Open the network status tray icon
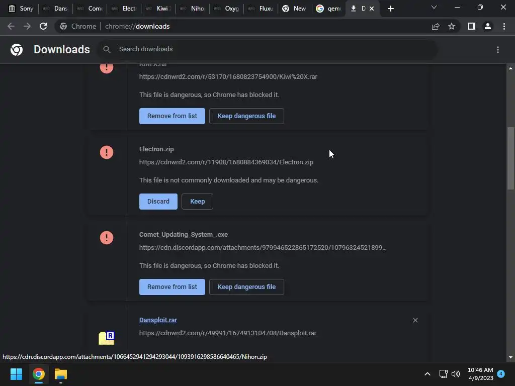 coord(444,374)
